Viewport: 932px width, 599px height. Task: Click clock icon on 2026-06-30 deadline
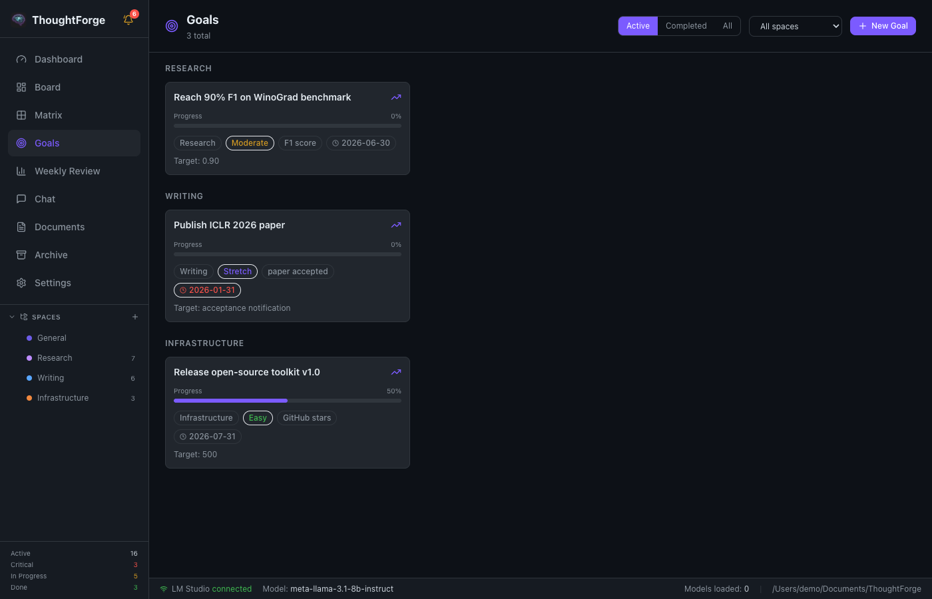336,143
